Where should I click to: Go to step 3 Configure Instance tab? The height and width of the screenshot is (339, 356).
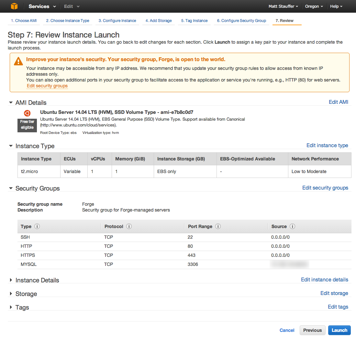click(x=117, y=21)
